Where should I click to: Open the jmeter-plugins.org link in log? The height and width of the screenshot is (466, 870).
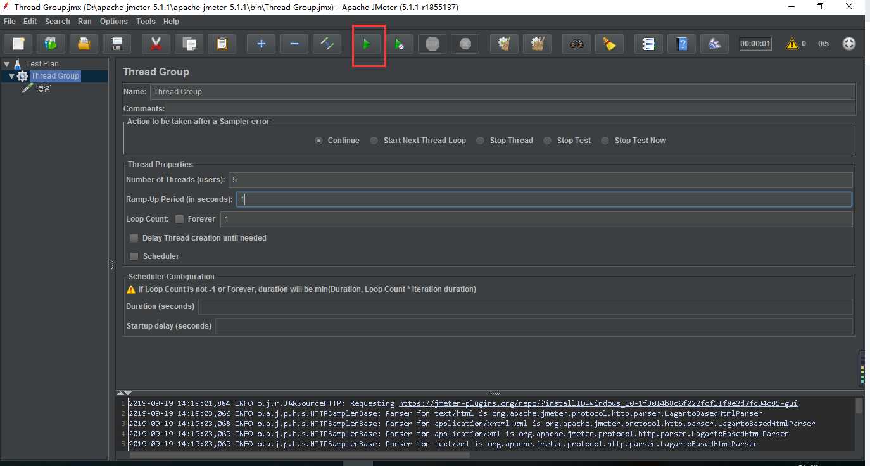[x=598, y=403]
